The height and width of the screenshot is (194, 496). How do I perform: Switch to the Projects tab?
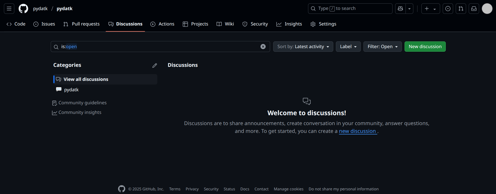pos(195,24)
